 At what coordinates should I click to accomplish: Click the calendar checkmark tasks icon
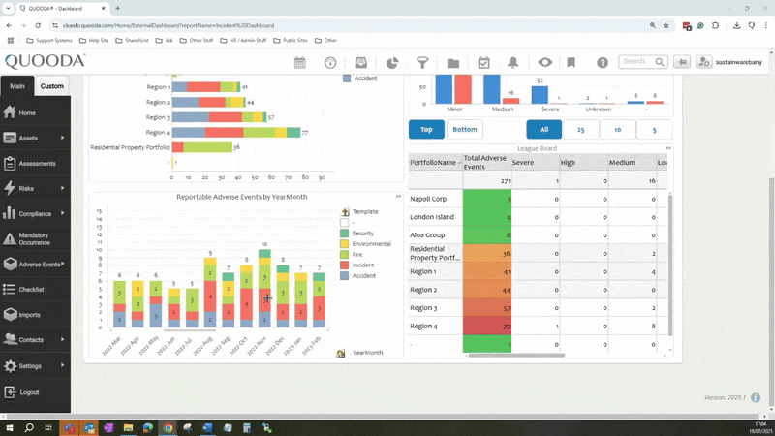pyautogui.click(x=483, y=62)
